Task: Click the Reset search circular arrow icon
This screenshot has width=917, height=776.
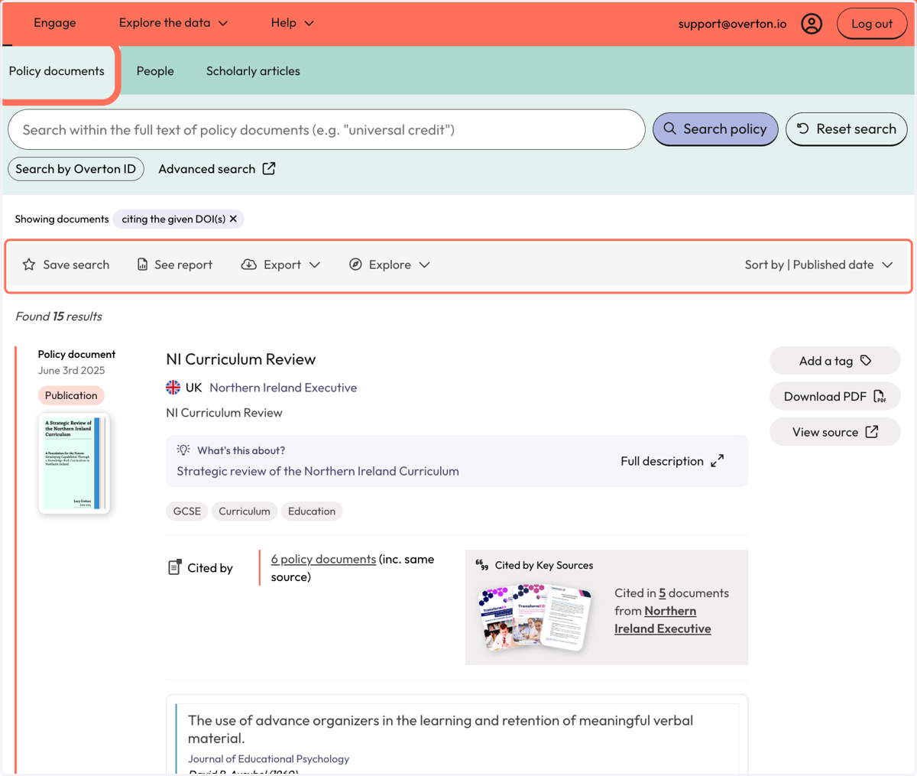Action: click(x=803, y=128)
